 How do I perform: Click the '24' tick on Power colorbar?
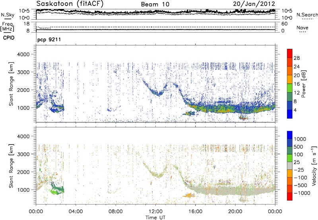[x=297, y=67]
